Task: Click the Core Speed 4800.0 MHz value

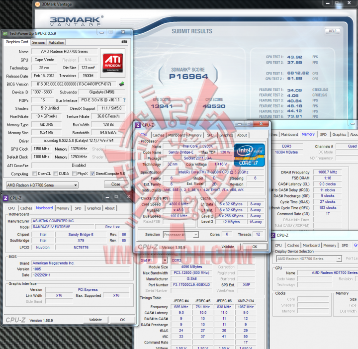Action: [179, 204]
